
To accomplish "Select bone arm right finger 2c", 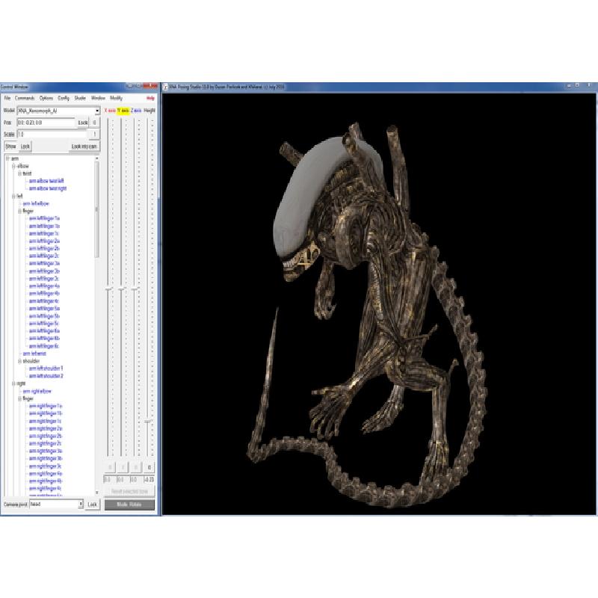I will click(x=46, y=443).
